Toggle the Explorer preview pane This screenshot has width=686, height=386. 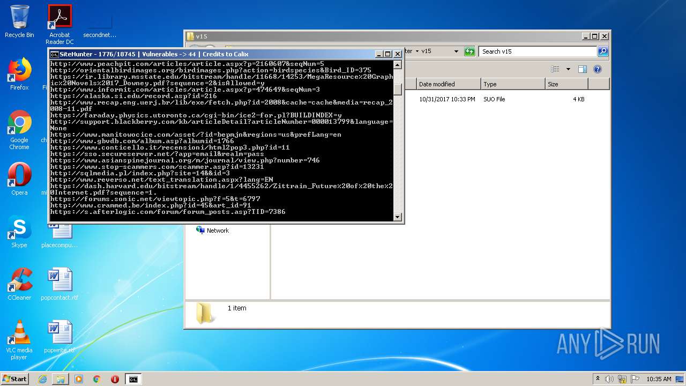pyautogui.click(x=583, y=69)
